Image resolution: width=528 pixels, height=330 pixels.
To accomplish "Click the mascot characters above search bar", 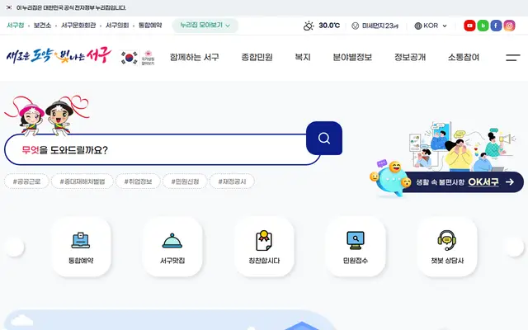I will [47, 115].
